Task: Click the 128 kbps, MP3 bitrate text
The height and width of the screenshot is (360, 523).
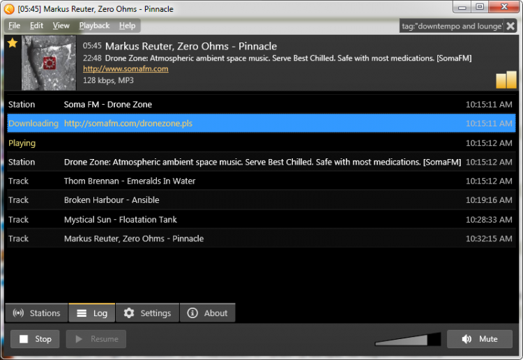Action: 108,80
